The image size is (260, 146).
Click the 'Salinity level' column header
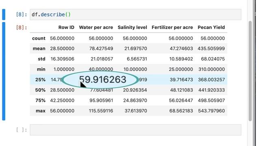tap(132, 27)
